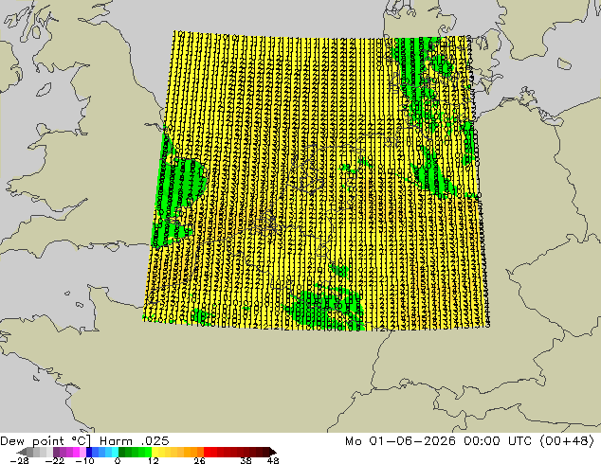Select the bright yellow swatch at 12

(x=155, y=452)
